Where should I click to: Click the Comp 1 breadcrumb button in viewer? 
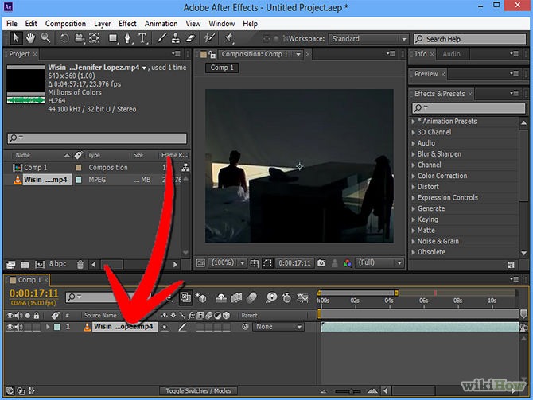click(x=222, y=68)
